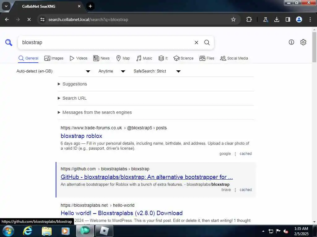Toggle the side panel icon
This screenshot has width=317, height=237.
pyautogui.click(x=288, y=19)
